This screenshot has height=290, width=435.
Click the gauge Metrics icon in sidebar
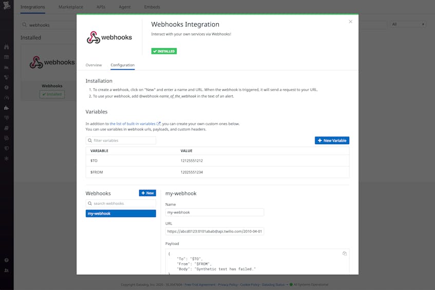point(6,98)
